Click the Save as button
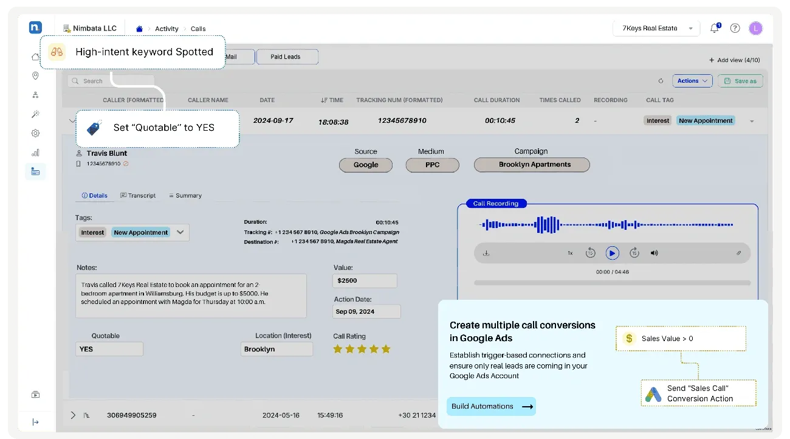 tap(740, 81)
